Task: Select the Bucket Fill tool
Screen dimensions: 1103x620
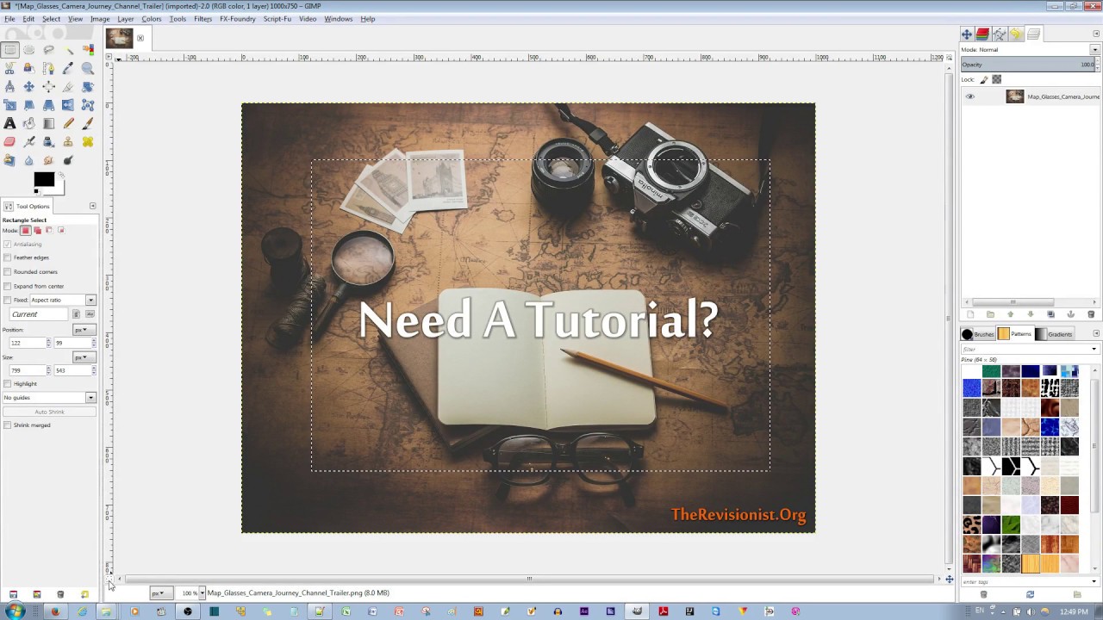Action: (x=28, y=123)
